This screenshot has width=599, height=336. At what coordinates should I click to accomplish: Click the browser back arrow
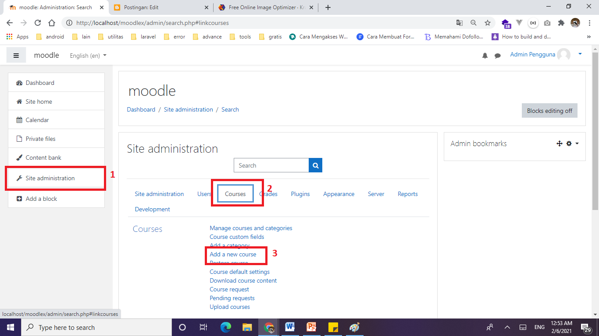tap(10, 23)
